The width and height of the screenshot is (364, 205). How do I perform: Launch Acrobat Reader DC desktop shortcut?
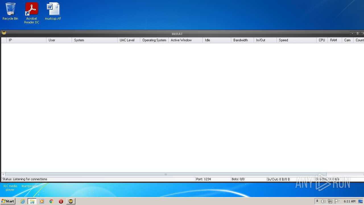pyautogui.click(x=32, y=13)
